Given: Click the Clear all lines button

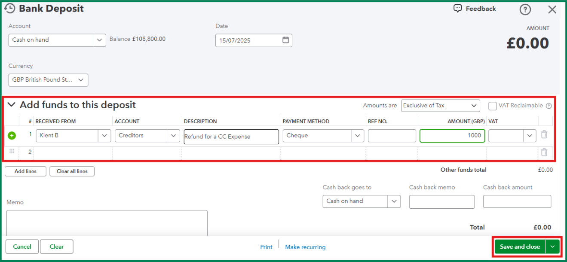Looking at the screenshot, I should click(72, 171).
